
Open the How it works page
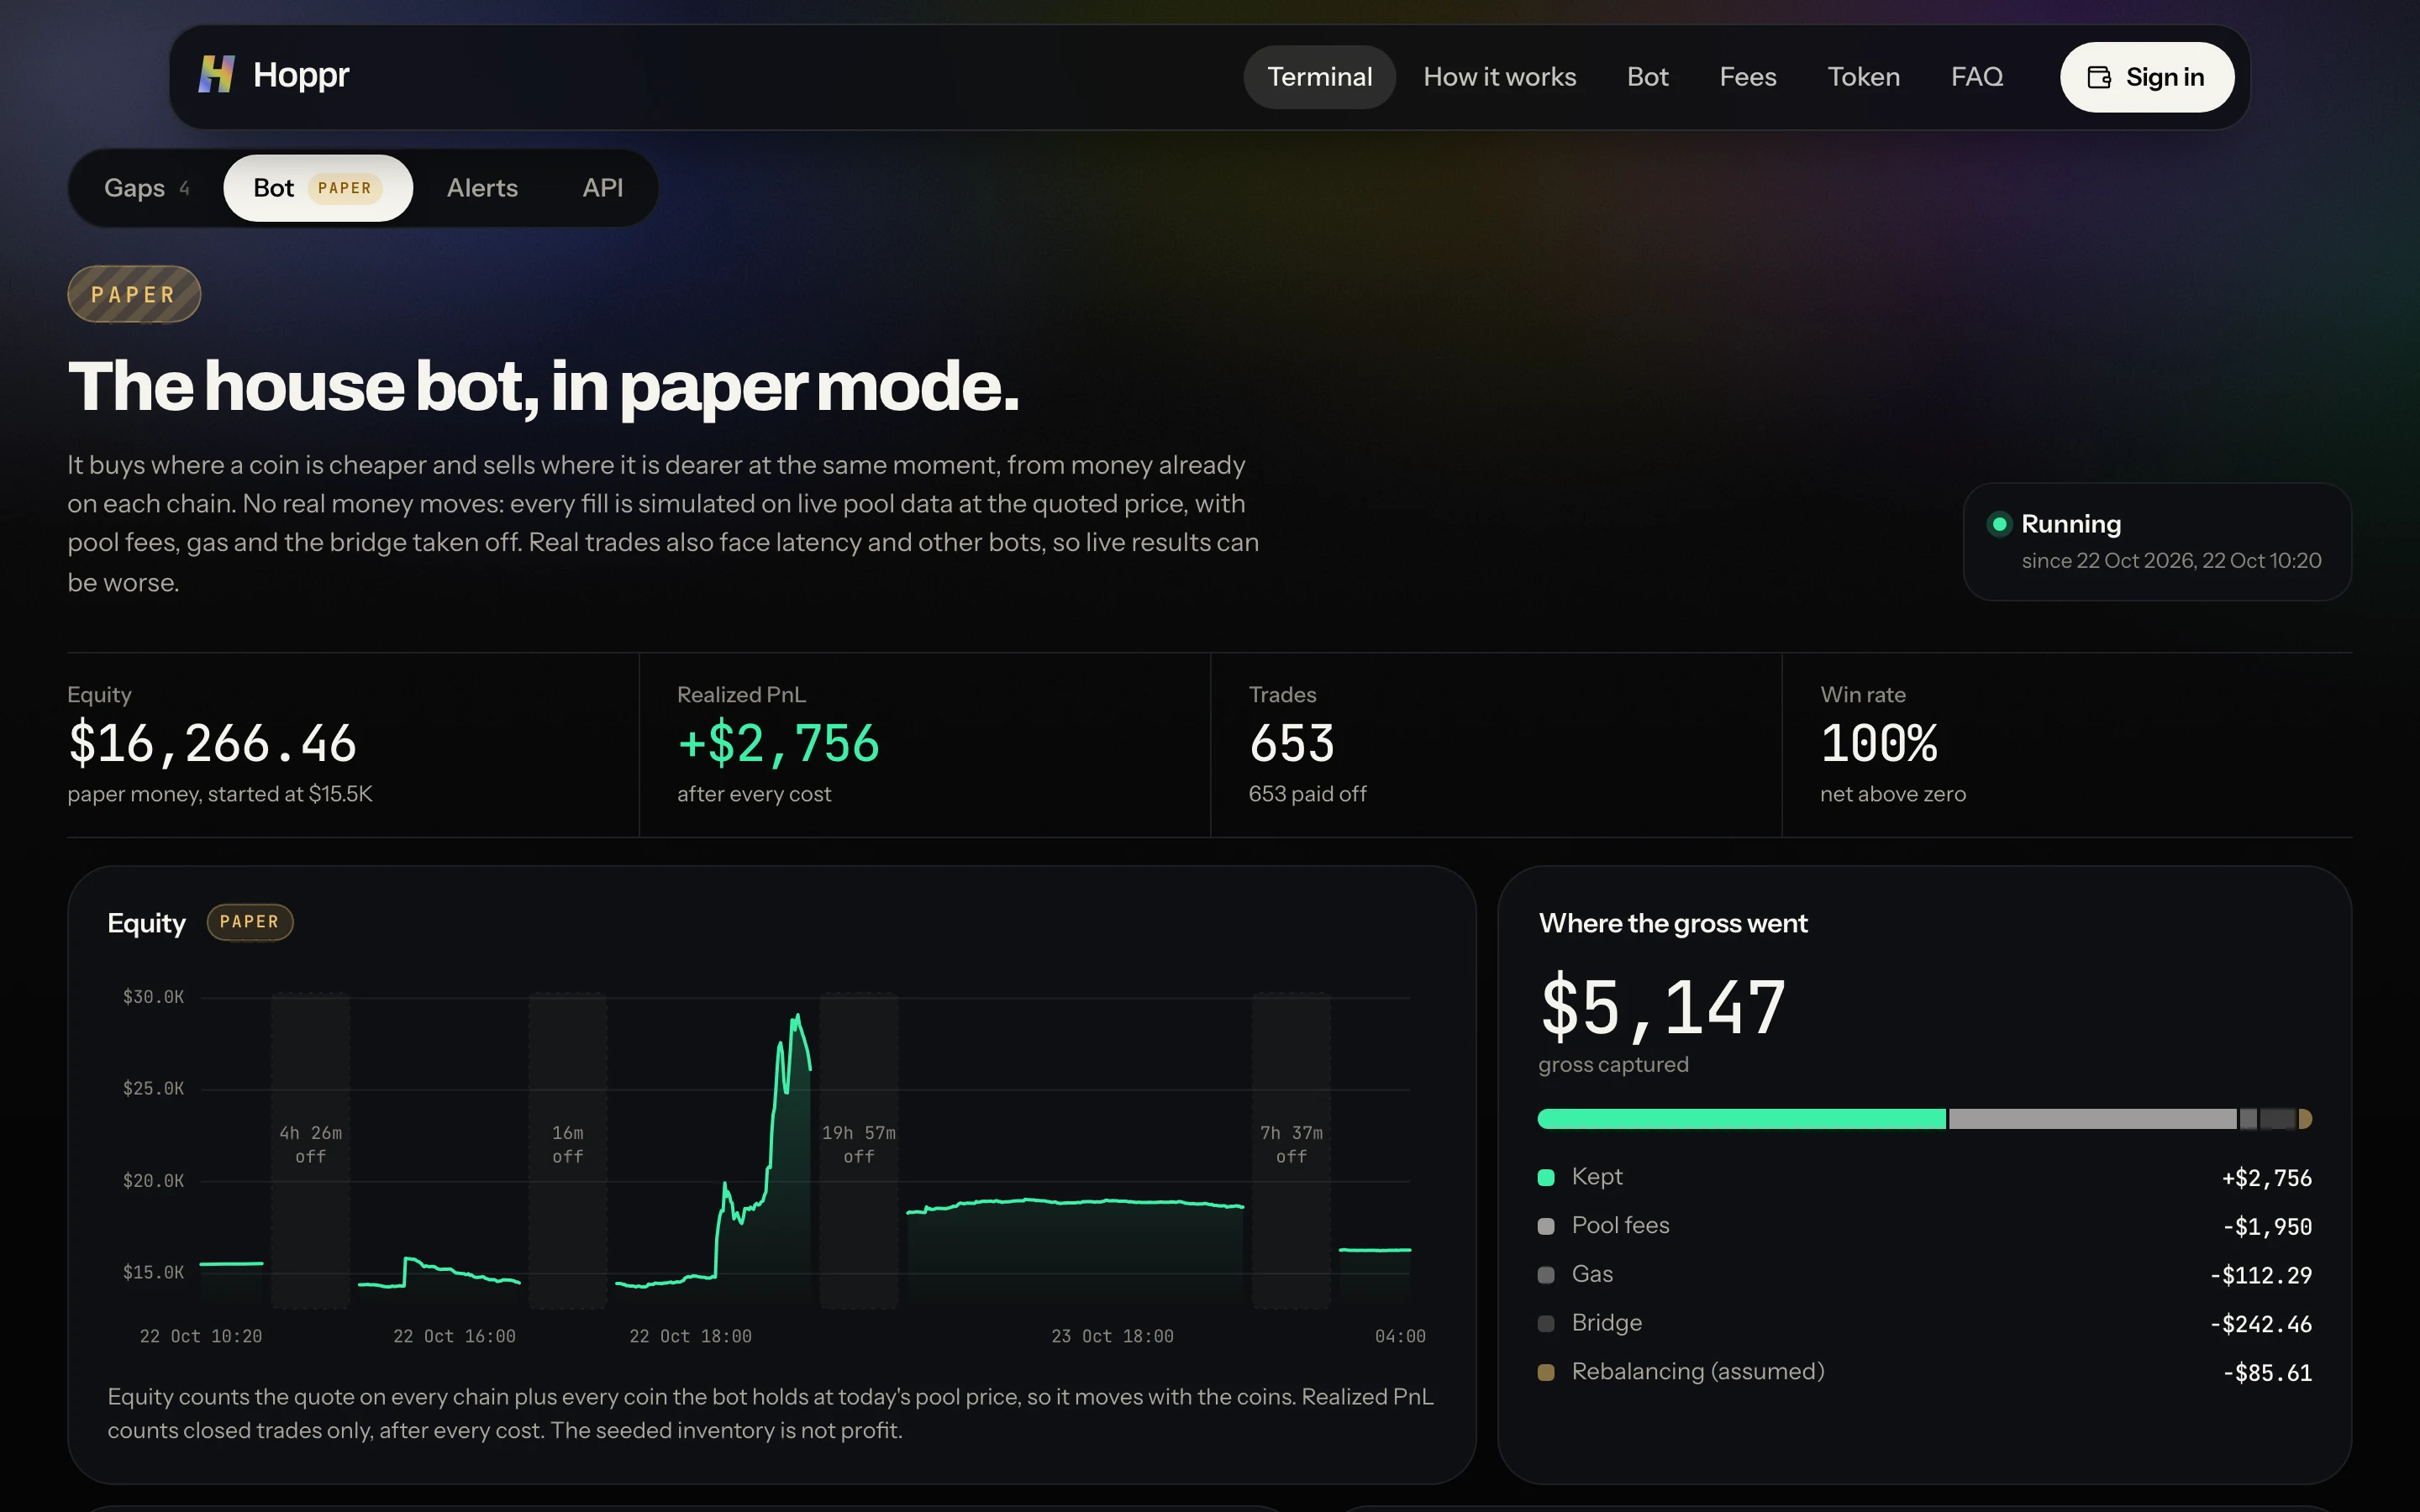point(1499,77)
